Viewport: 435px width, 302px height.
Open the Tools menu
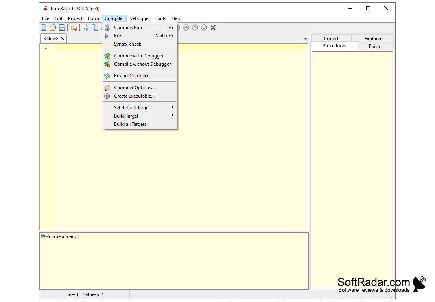[160, 18]
